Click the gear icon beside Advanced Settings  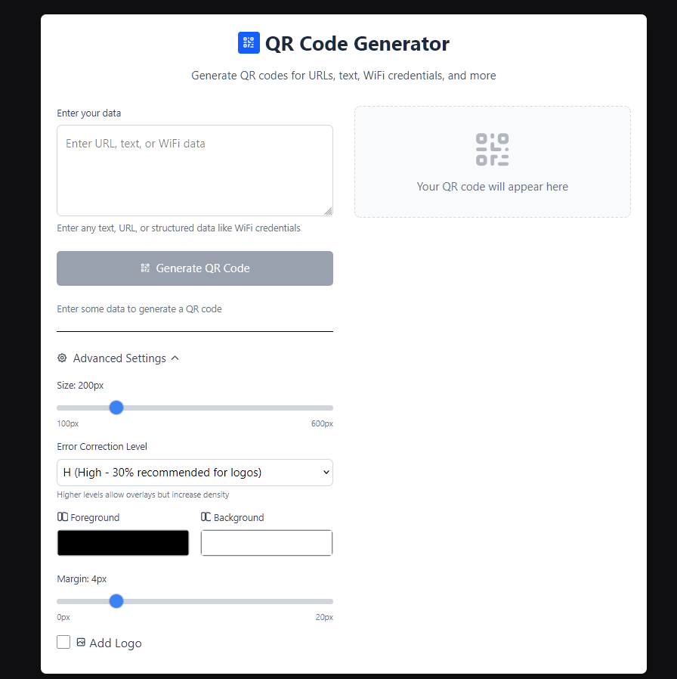pos(62,358)
